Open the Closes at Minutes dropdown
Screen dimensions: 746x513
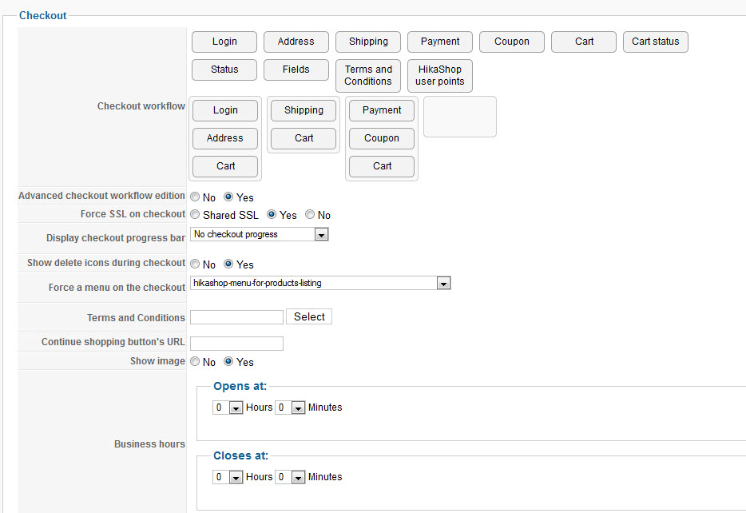tap(290, 477)
